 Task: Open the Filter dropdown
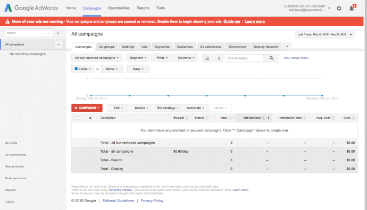(162, 58)
